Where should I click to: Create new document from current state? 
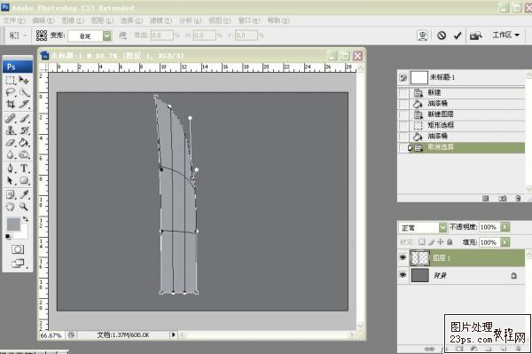[486, 199]
